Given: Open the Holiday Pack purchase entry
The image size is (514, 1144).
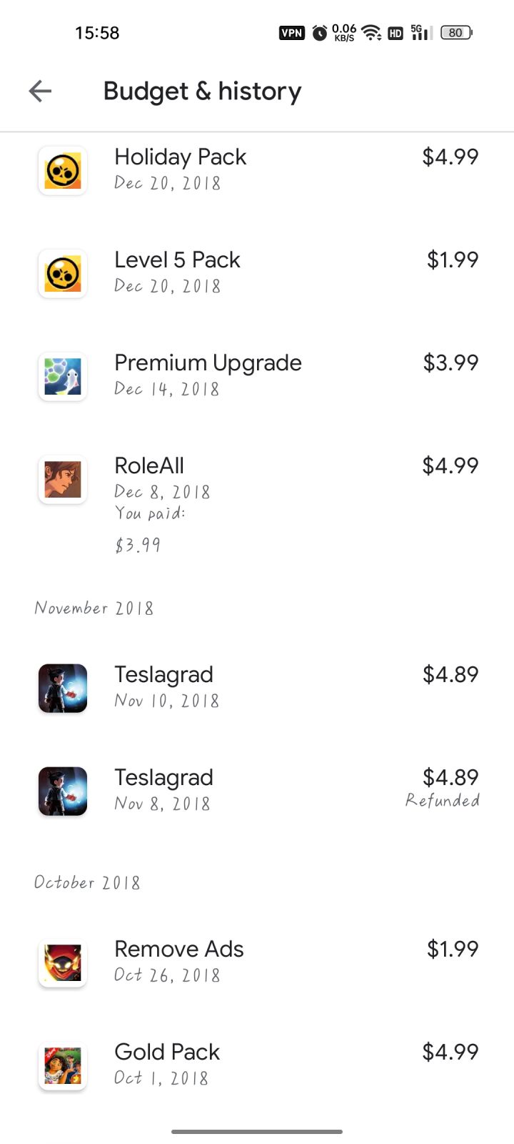Looking at the screenshot, I should [181, 157].
